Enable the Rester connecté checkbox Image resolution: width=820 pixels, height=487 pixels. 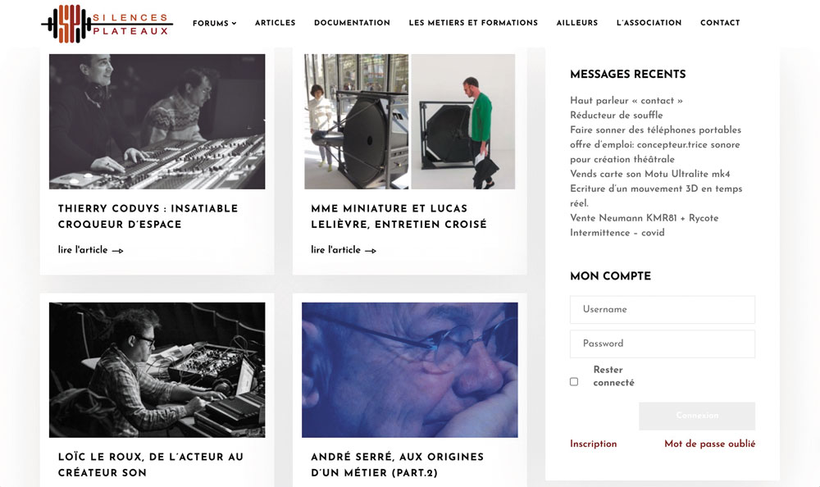click(x=574, y=382)
